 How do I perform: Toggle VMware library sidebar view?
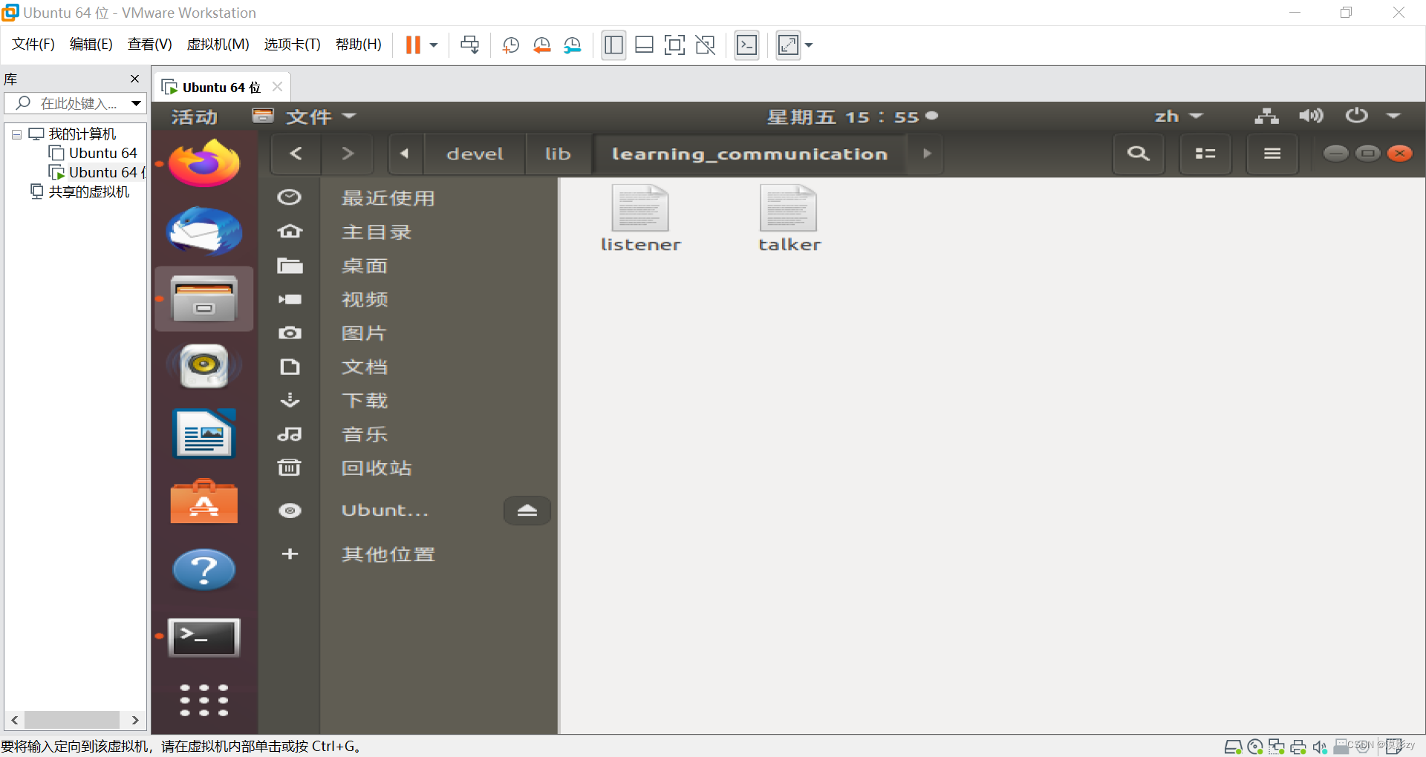click(613, 45)
